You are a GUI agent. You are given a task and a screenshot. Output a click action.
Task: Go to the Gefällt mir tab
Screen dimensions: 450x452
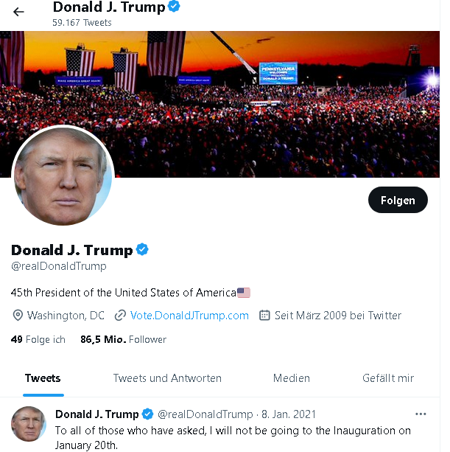pos(388,378)
